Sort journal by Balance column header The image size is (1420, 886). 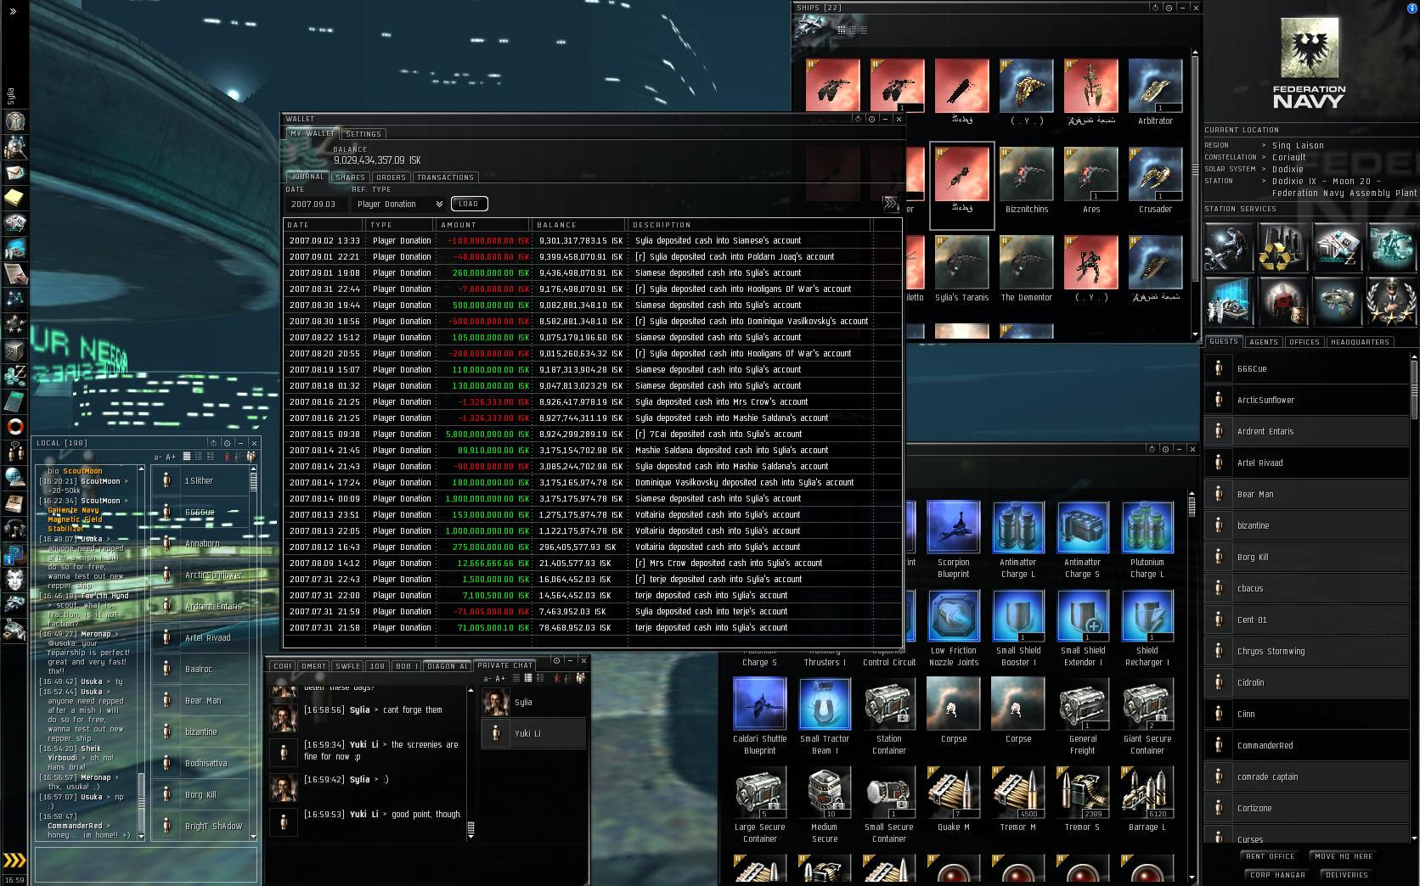coord(579,225)
